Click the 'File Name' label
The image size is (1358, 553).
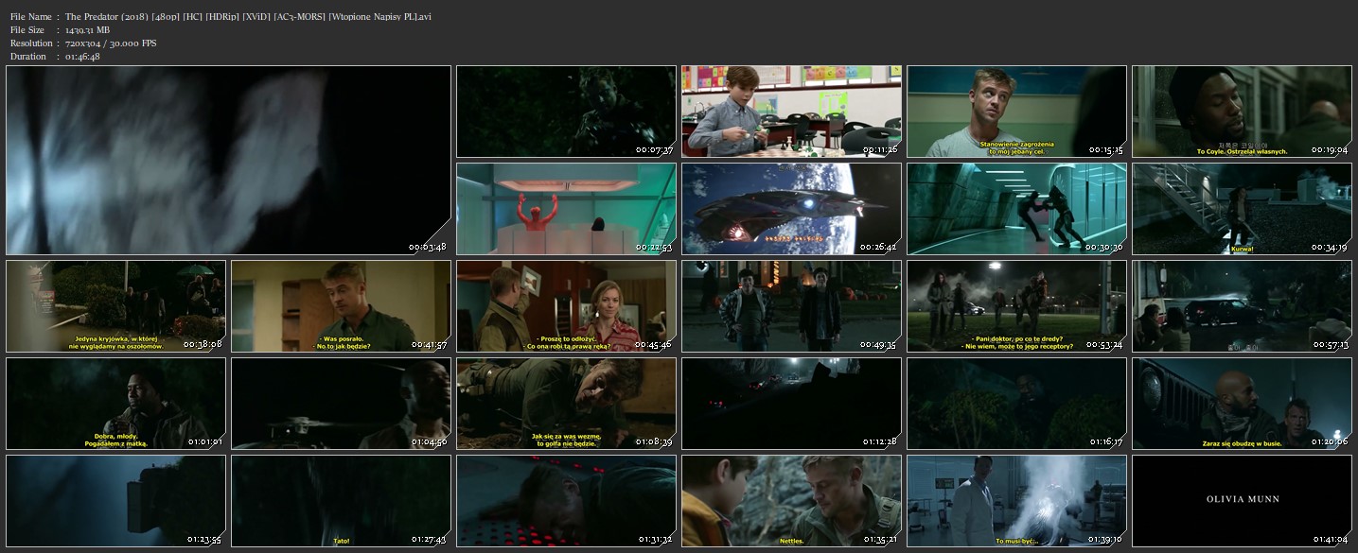[x=30, y=17]
